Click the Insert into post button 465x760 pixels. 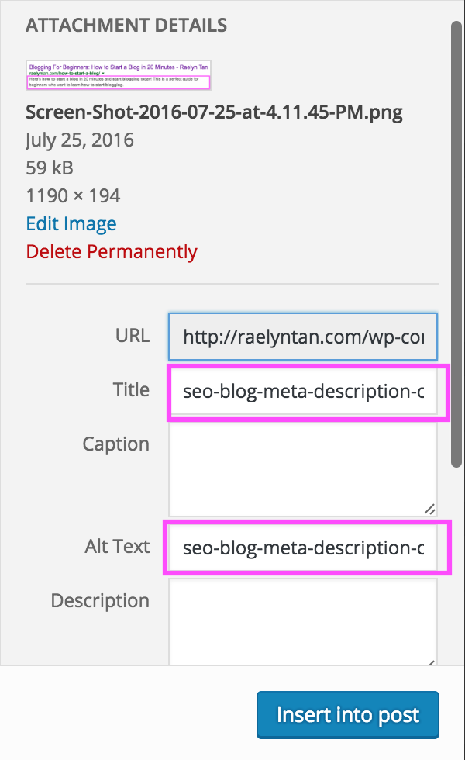(x=348, y=715)
